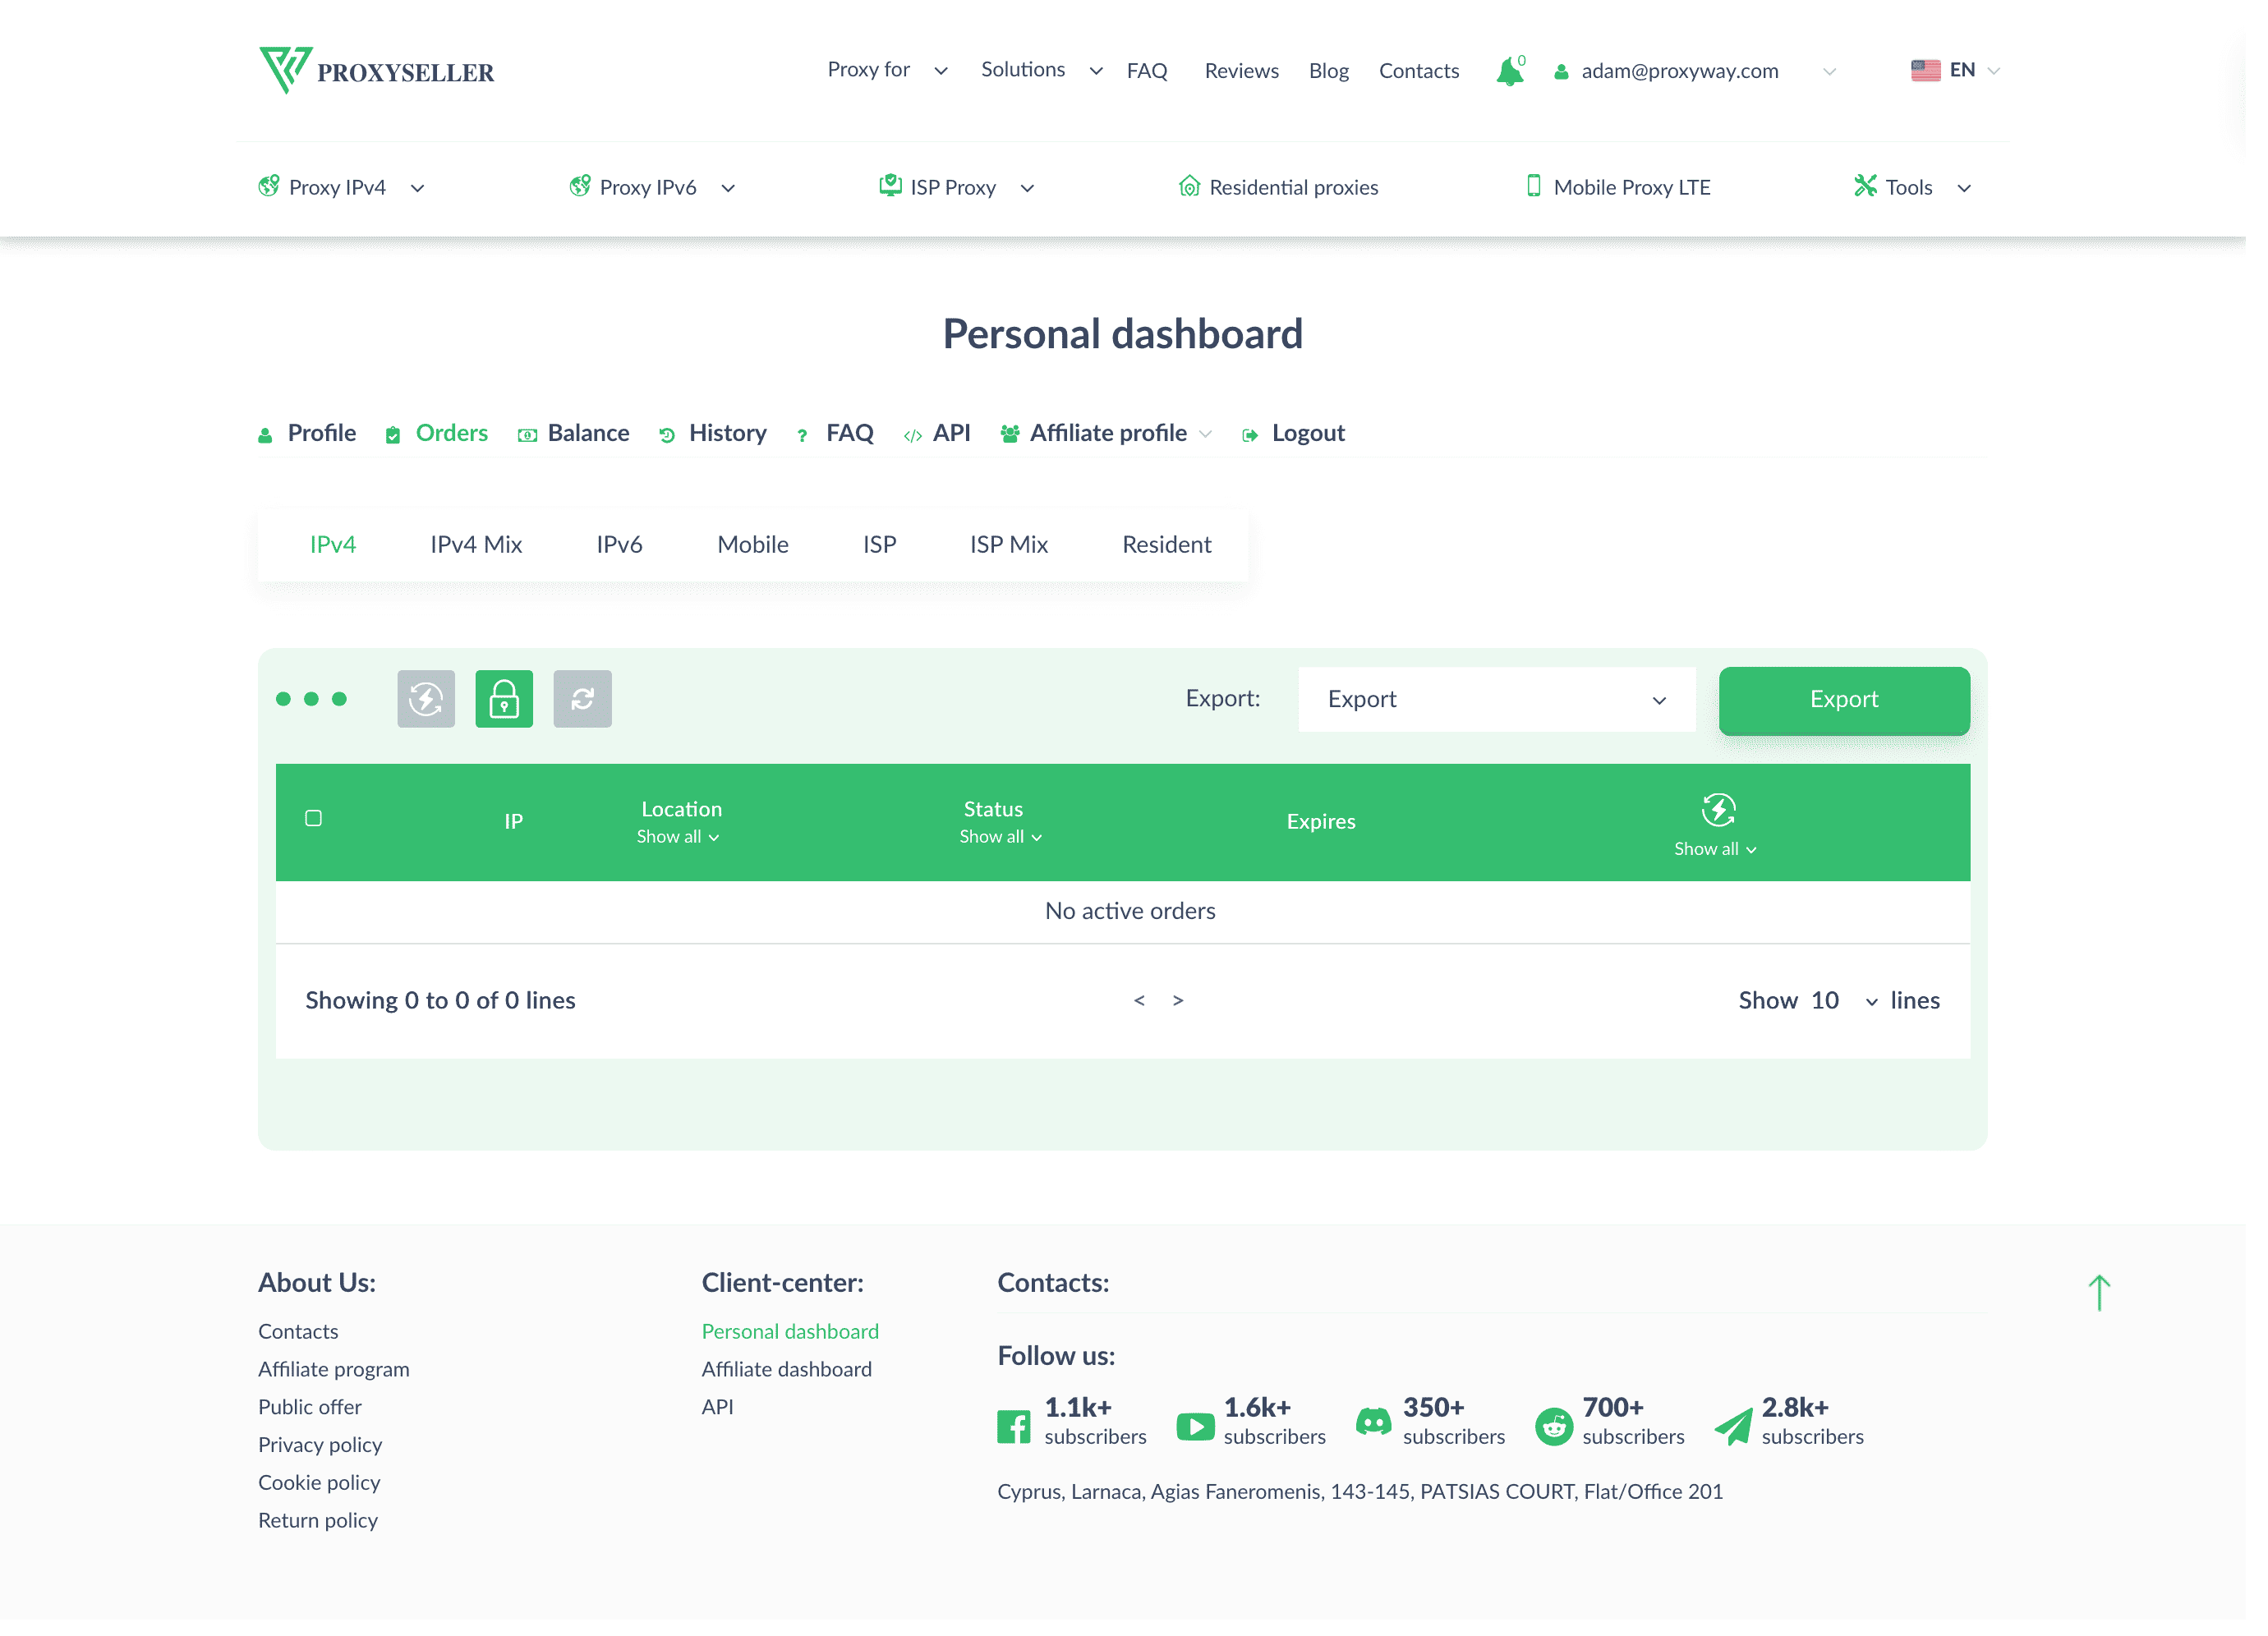Expand the Status Show all filter
2268x1636 pixels.
pyautogui.click(x=1000, y=837)
